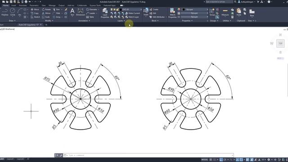Screen dimensions: 288x162
Task: Click the Group tool
Action: coord(212,12)
